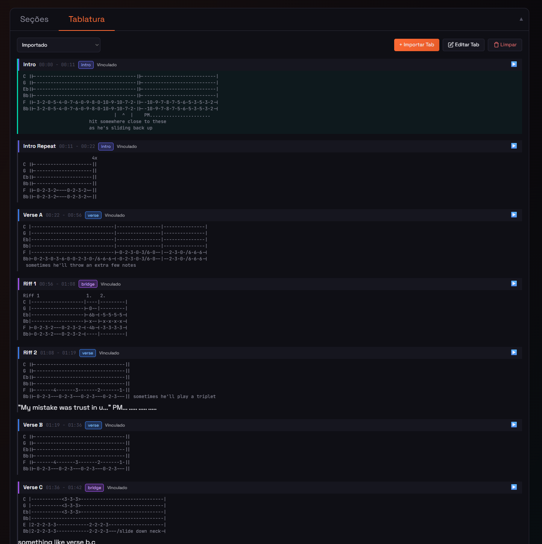This screenshot has width=542, height=544.
Task: Click the '/slide down neck' tab annotation
Action: pos(139,531)
